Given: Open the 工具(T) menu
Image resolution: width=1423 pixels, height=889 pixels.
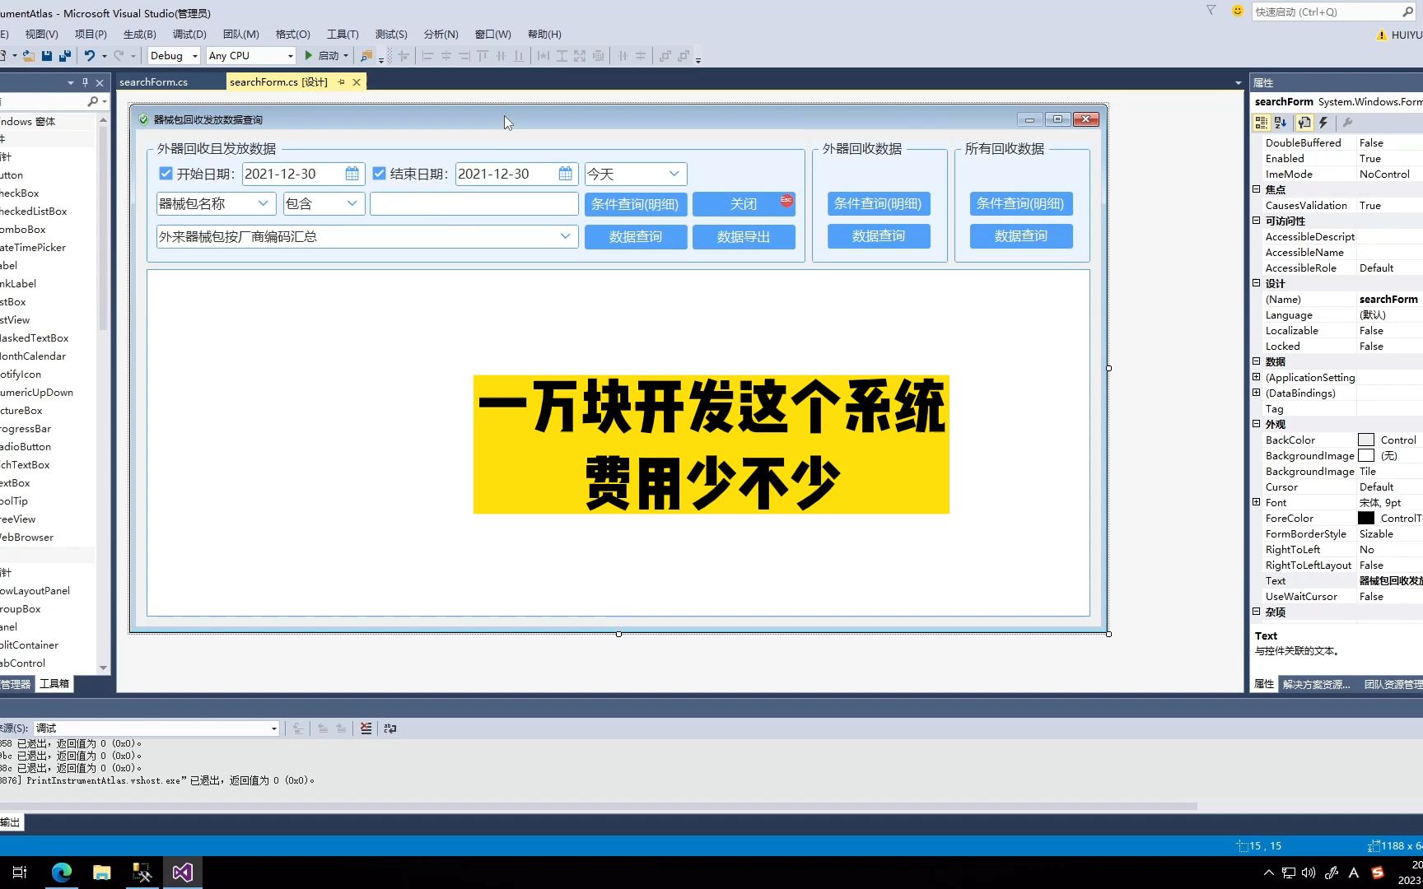Looking at the screenshot, I should click(343, 35).
